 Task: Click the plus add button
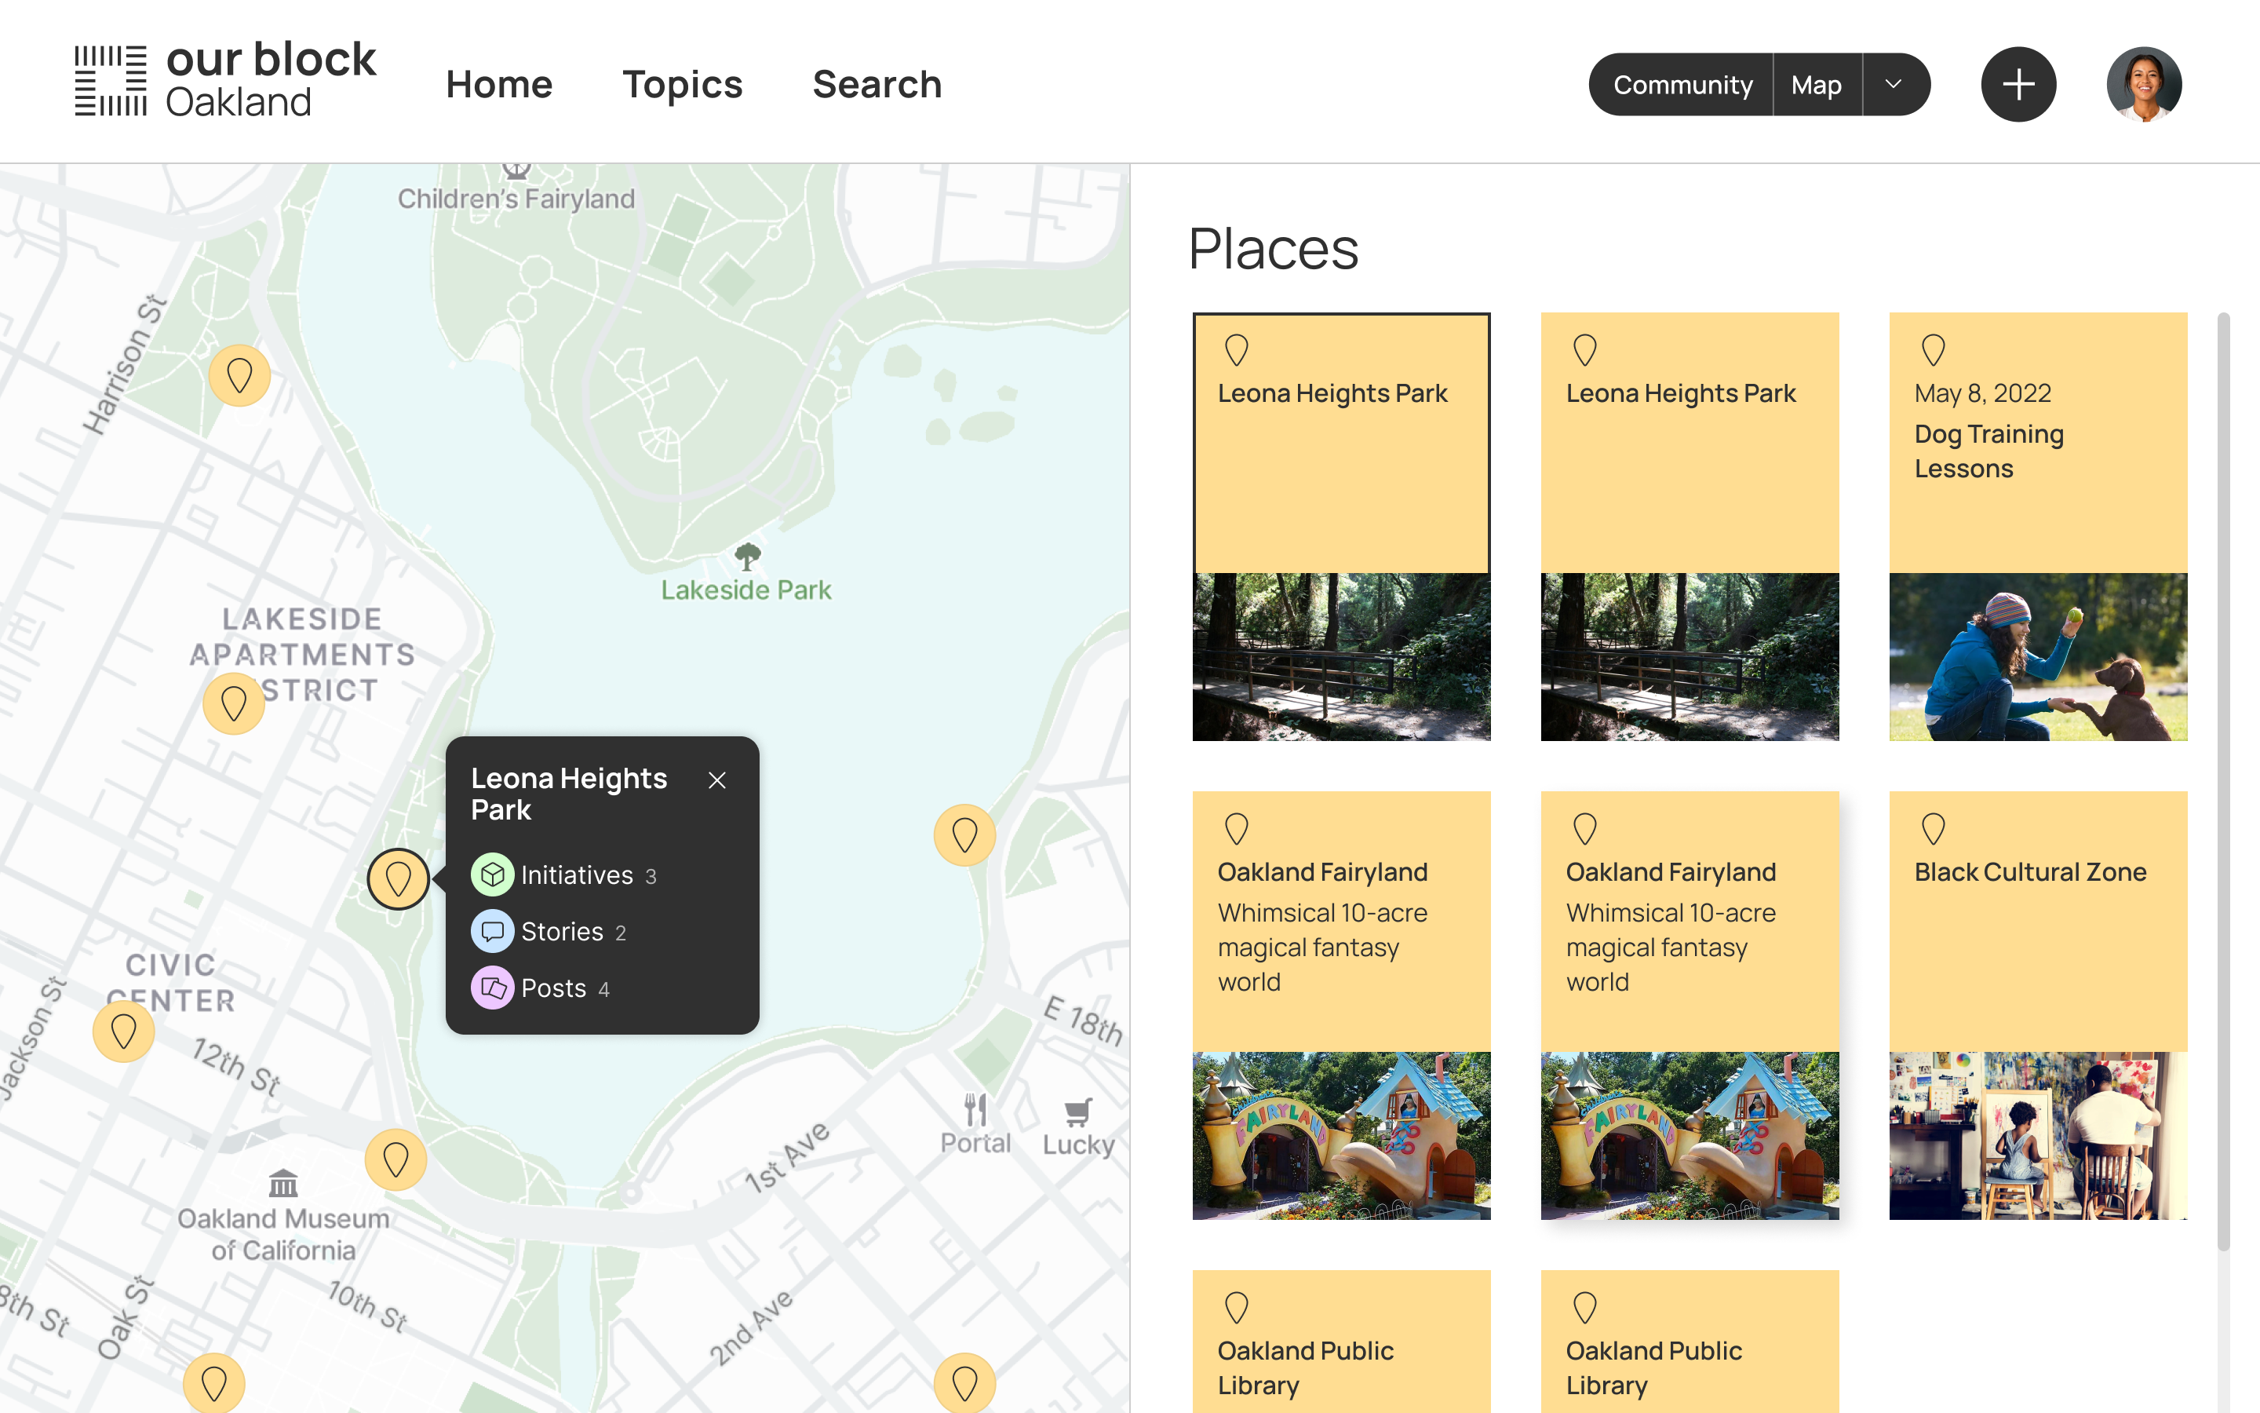[x=2018, y=84]
